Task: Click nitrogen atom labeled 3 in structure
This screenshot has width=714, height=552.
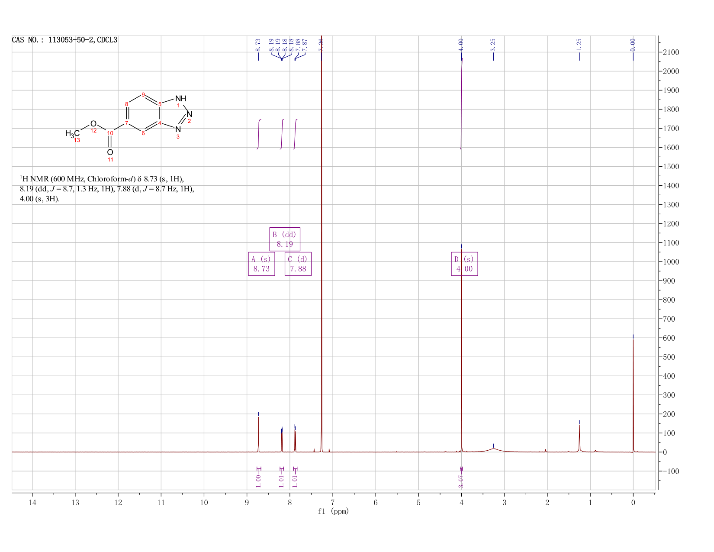Action: (178, 129)
